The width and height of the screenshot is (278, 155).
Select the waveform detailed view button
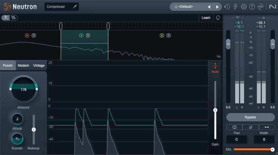point(13,18)
